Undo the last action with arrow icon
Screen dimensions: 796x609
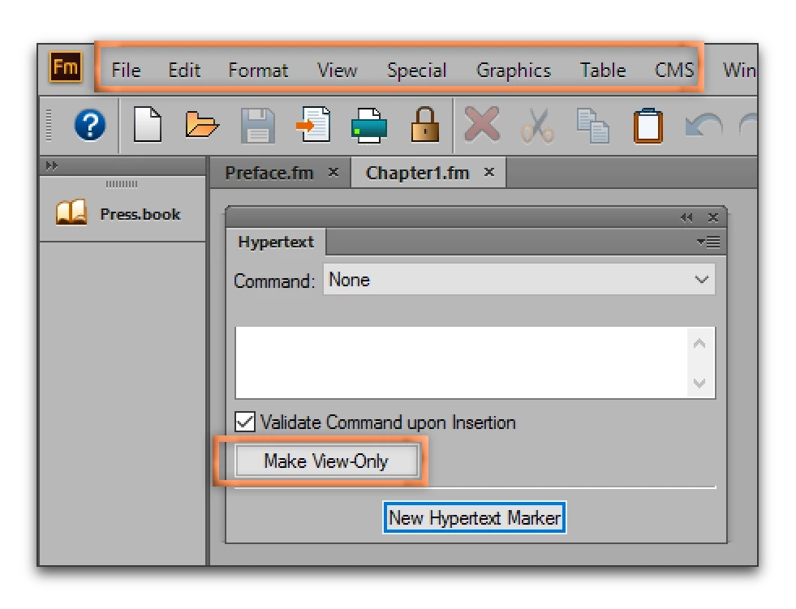703,126
